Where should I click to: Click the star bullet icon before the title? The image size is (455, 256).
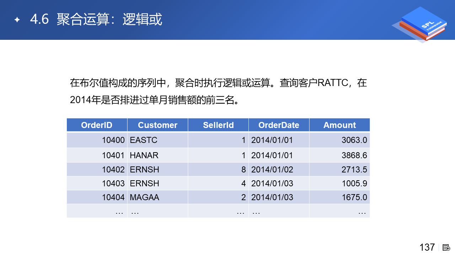[17, 20]
